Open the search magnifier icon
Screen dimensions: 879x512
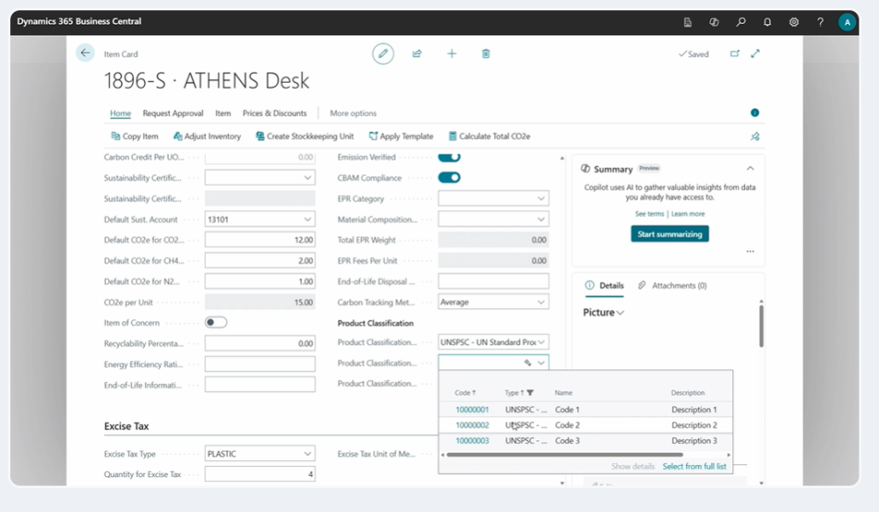click(741, 22)
